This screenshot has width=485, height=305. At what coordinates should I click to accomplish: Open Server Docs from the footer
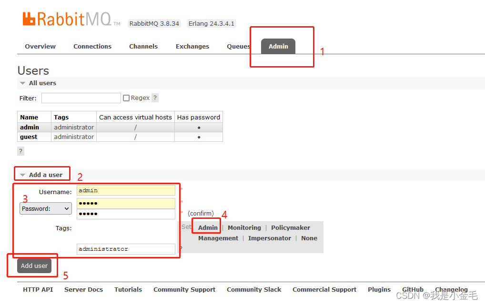point(83,289)
